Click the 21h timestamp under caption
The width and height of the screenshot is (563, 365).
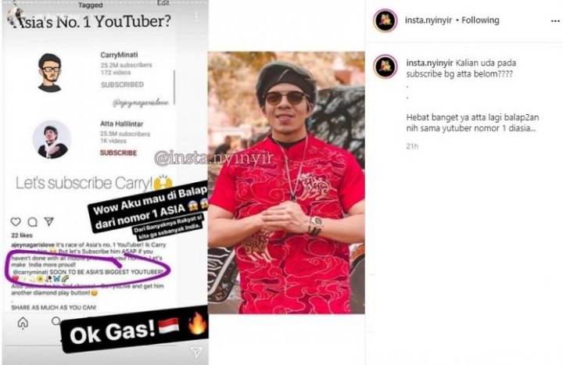[x=412, y=146]
